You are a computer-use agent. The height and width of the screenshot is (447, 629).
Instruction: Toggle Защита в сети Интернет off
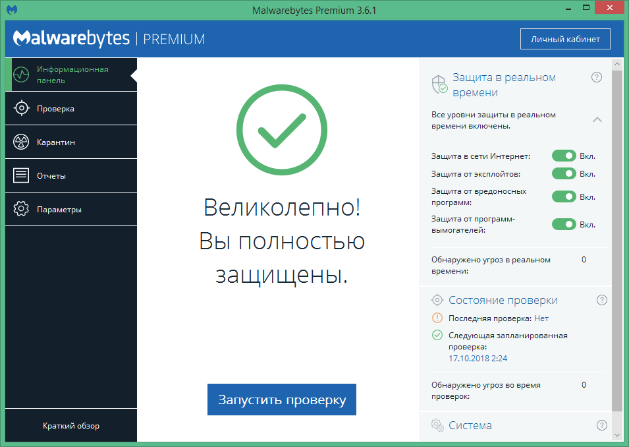(564, 156)
